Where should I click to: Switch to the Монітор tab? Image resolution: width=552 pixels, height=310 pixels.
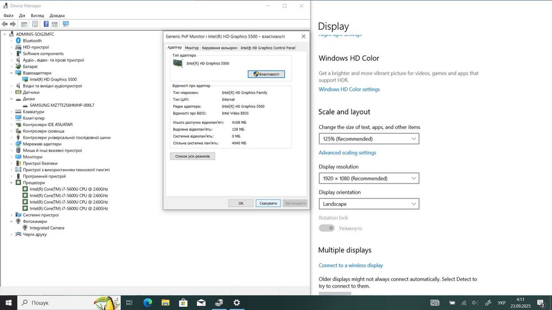pyautogui.click(x=192, y=48)
